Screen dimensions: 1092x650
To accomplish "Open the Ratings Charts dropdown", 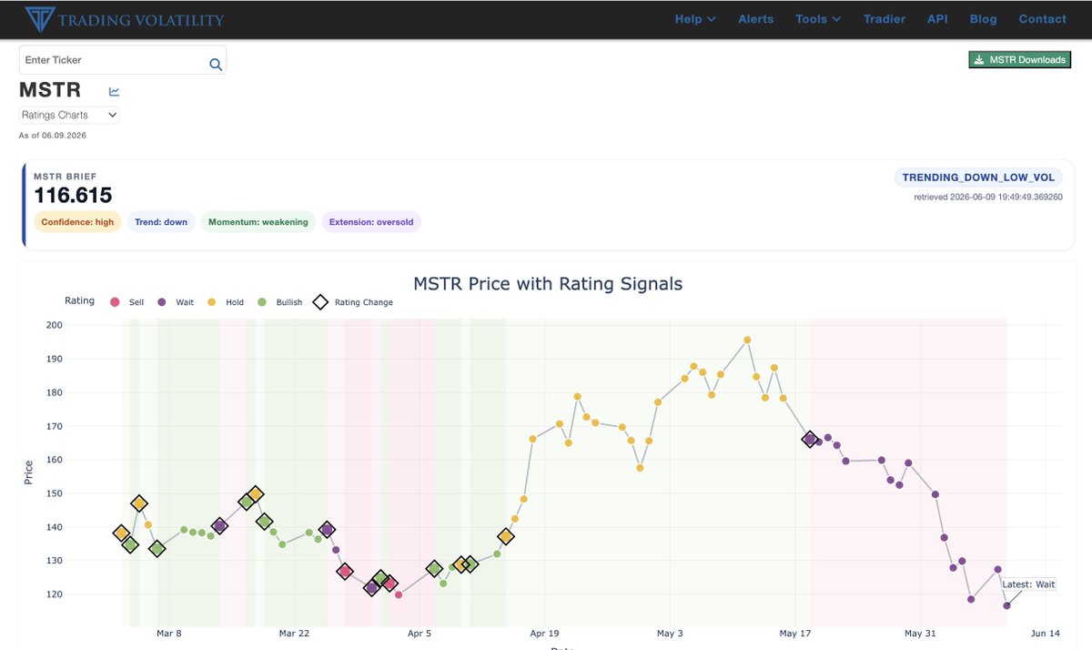I will (x=69, y=116).
